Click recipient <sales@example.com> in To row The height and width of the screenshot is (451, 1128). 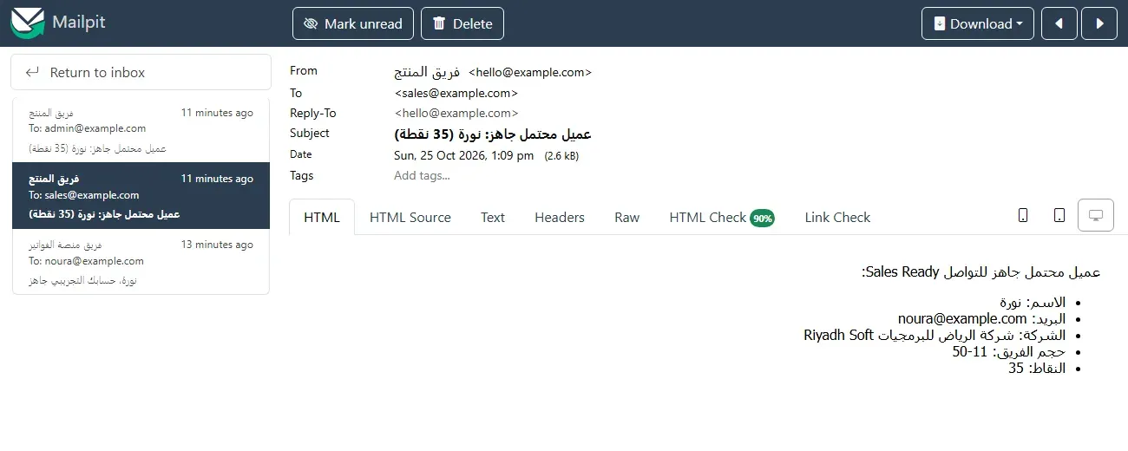click(456, 93)
